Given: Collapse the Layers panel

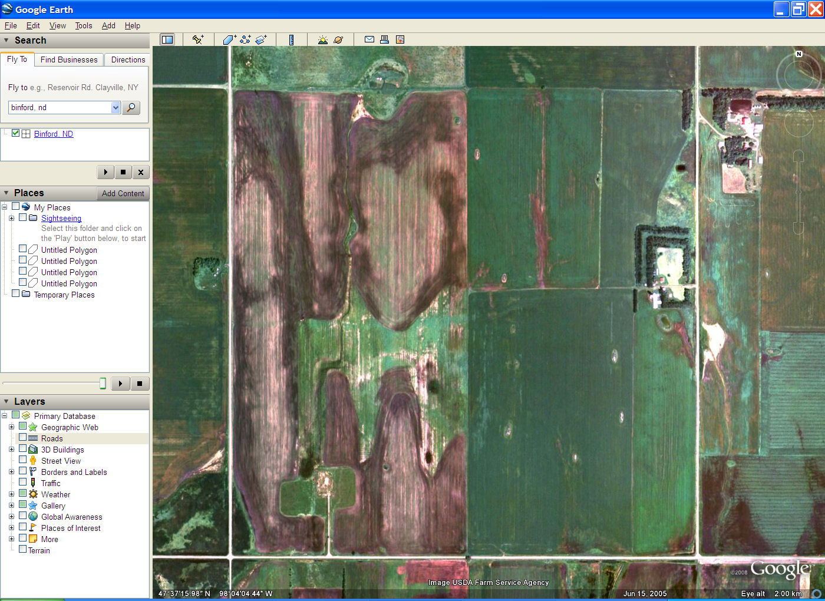Looking at the screenshot, I should click(x=6, y=401).
